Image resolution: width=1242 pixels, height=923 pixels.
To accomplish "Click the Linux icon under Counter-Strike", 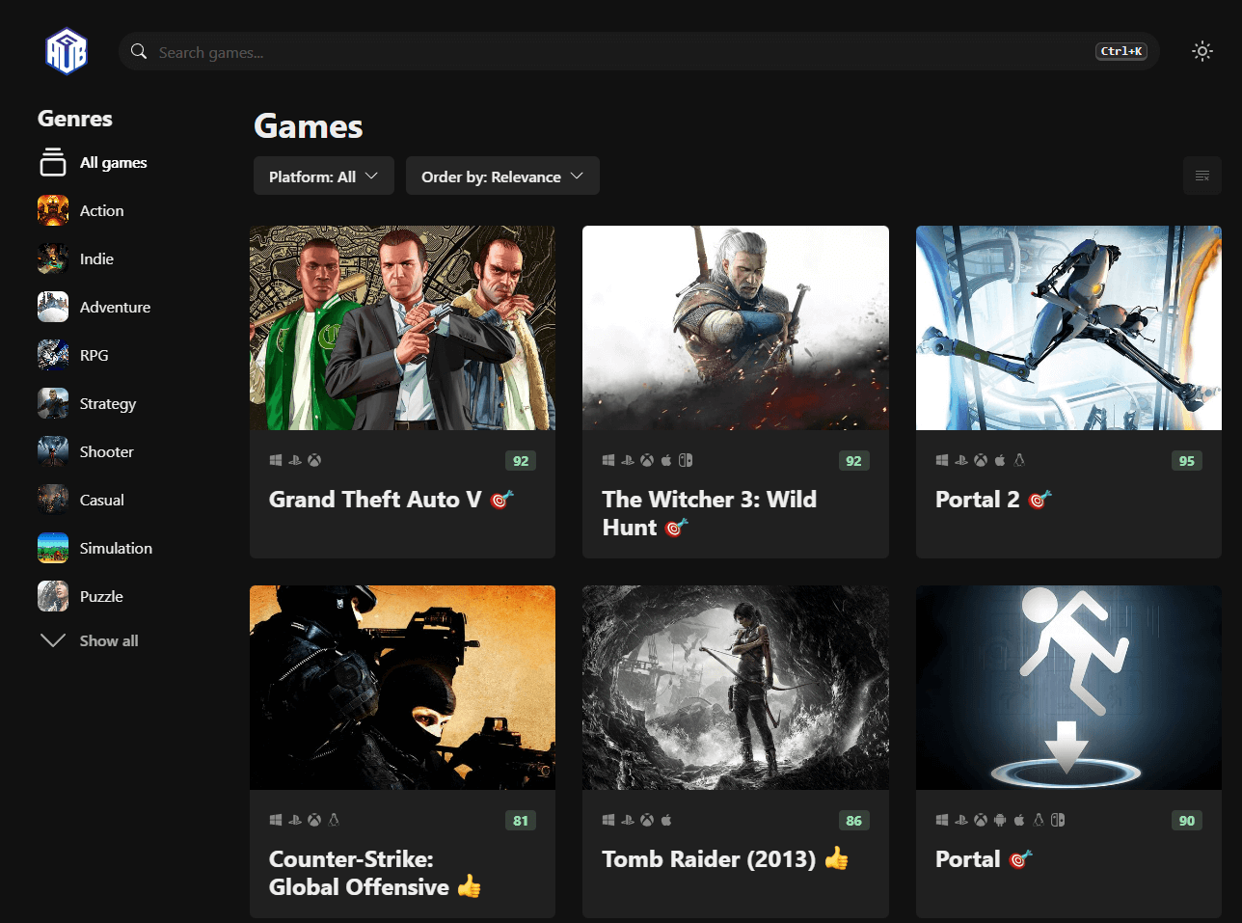I will (335, 820).
